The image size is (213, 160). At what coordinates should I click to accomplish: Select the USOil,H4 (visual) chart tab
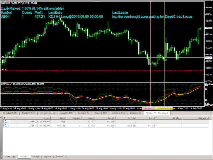[x=157, y=113]
